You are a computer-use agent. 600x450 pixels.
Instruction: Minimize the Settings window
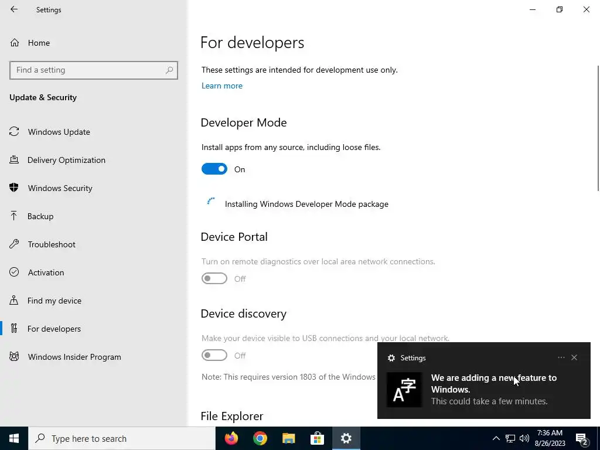pyautogui.click(x=532, y=9)
